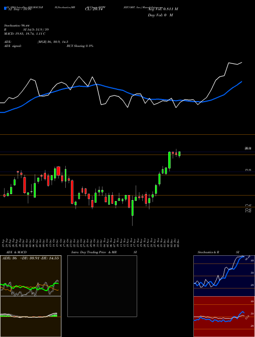Viewport: 255px width, 337px height.
Task: Open the blue Stochastics mini chart
Action: (224, 276)
